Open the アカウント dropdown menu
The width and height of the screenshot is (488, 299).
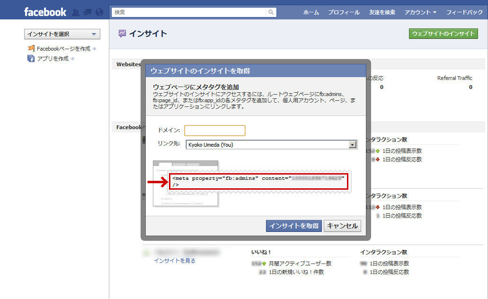point(420,12)
